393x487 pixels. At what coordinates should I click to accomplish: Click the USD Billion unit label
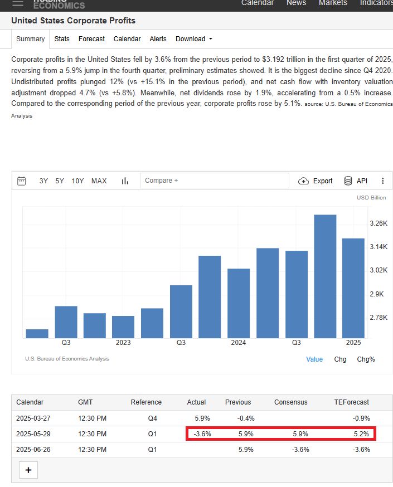[x=371, y=198]
